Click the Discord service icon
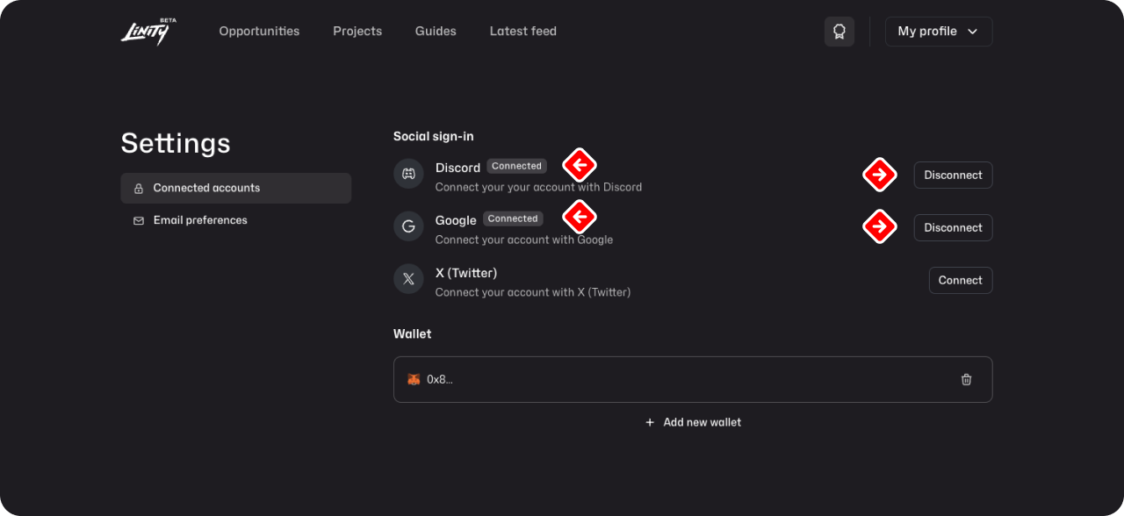The height and width of the screenshot is (516, 1124). tap(408, 174)
